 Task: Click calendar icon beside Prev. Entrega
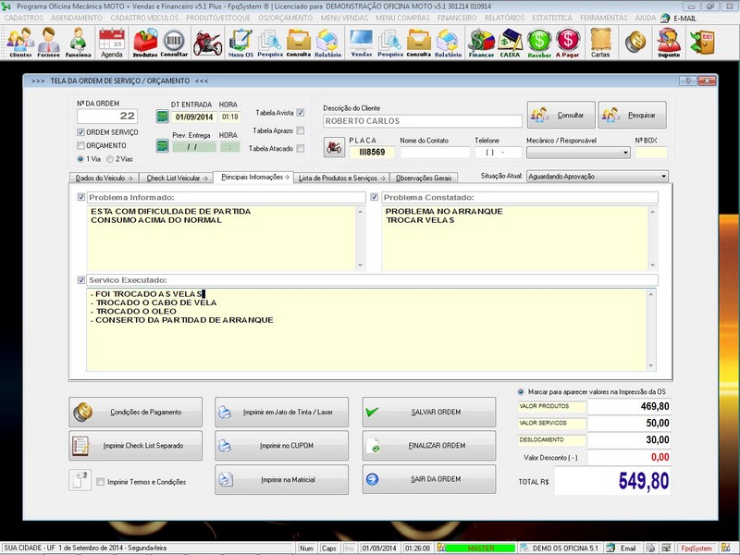coord(163,146)
